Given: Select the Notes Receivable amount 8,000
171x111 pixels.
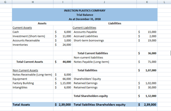Looking at the screenshot, I should (63, 75).
